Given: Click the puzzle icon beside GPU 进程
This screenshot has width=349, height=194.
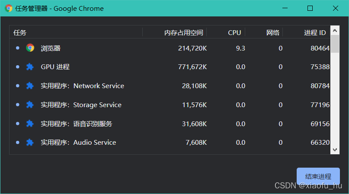Looking at the screenshot, I should click(x=30, y=67).
